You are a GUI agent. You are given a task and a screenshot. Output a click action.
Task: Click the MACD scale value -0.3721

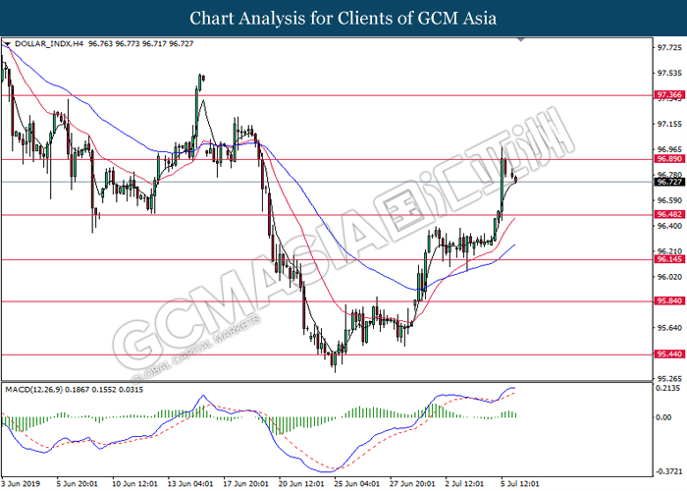coord(669,471)
